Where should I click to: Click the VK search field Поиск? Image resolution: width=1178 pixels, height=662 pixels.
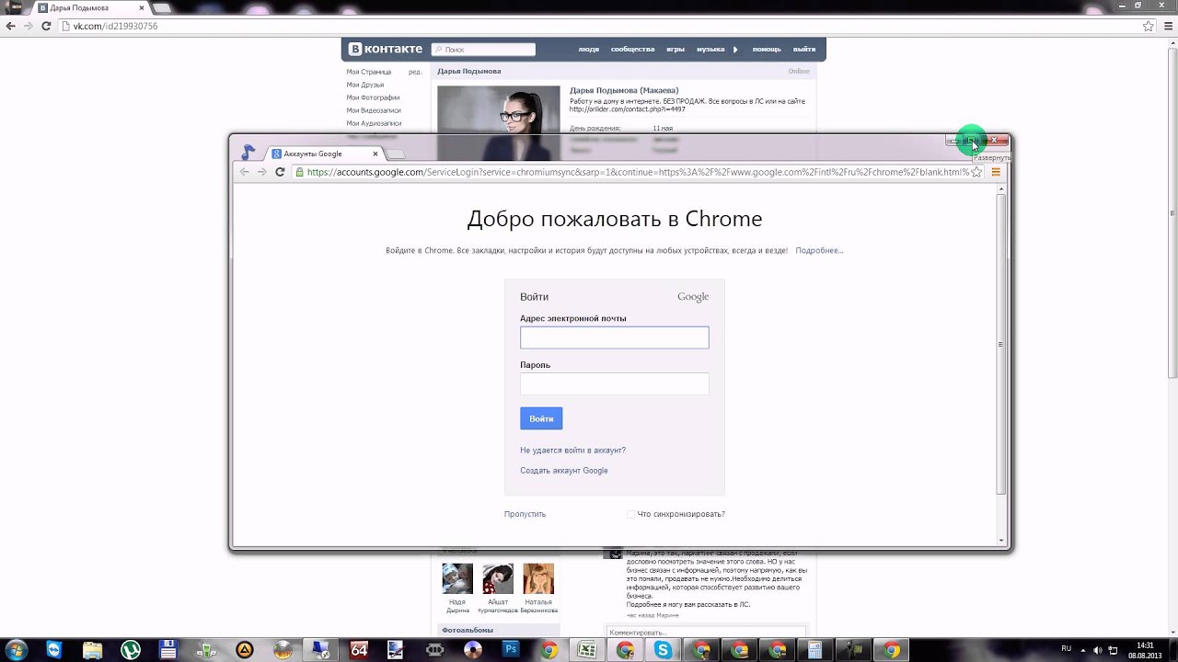[484, 49]
